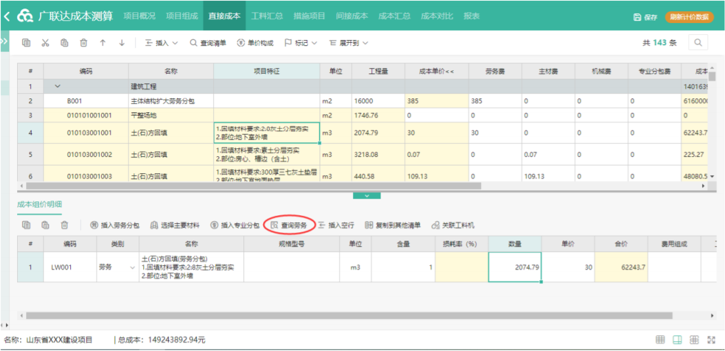Screen dimensions: 725x351
Task: Click 插入劳务分包
Action: point(115,226)
